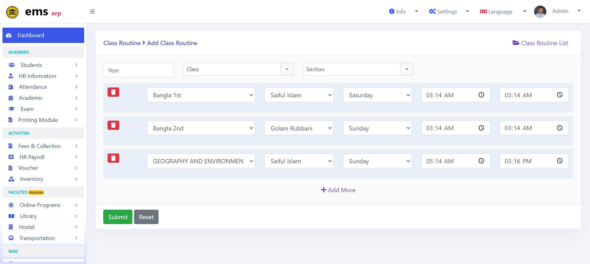Change teacher Golam Rubbani dropdown
This screenshot has width=590, height=264.
point(299,128)
